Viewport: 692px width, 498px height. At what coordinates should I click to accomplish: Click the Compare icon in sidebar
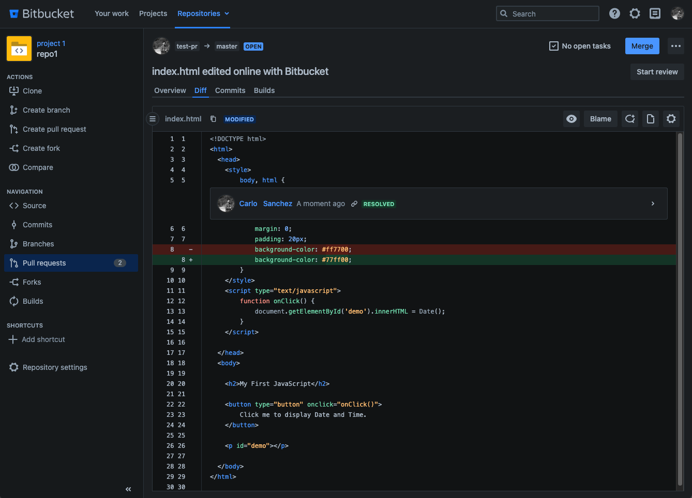point(14,167)
